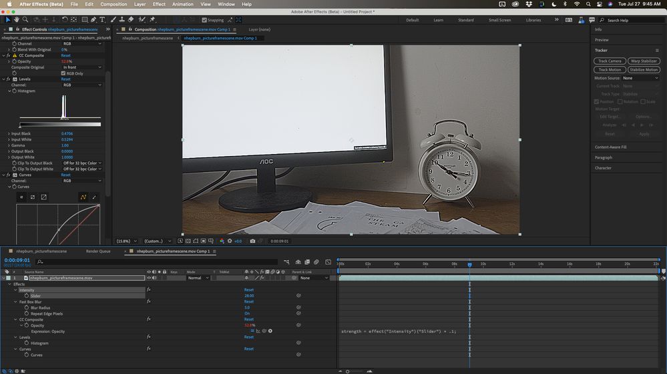Click the Levels histogram input gradient slider
The height and width of the screenshot is (374, 667).
60,125
